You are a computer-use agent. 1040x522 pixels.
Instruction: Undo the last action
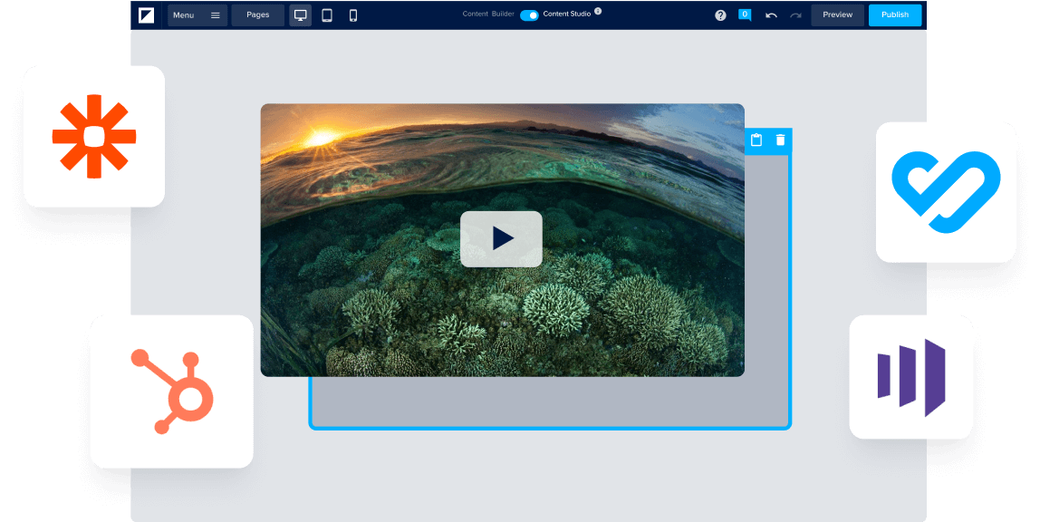coord(771,15)
